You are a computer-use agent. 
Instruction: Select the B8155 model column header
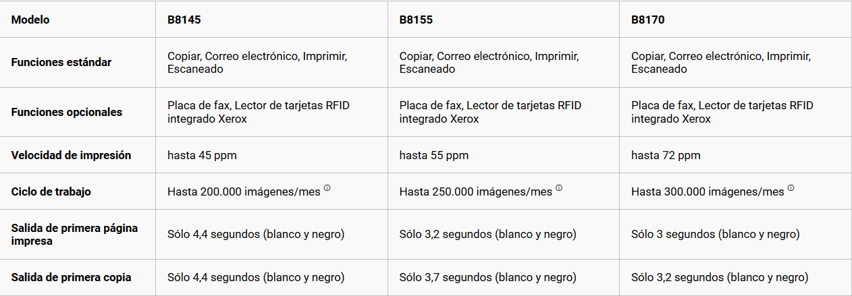tap(416, 20)
